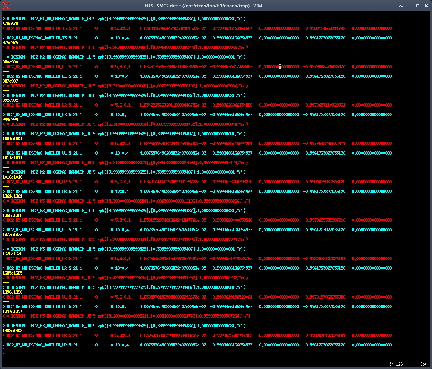This screenshot has height=369, width=432.
Task: Click the text cursor block on the M2 LL line
Action: 280,66
